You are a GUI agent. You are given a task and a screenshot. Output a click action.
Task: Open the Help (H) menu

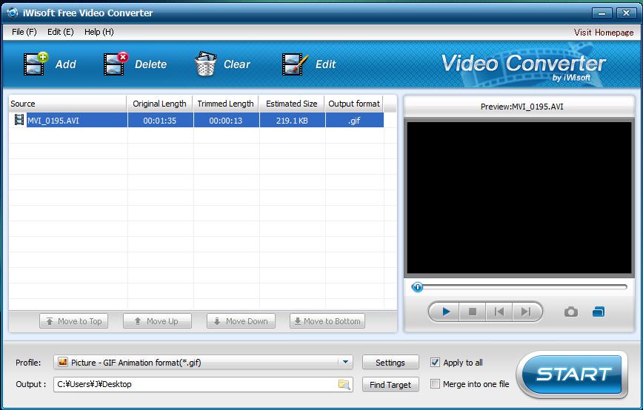(x=99, y=32)
